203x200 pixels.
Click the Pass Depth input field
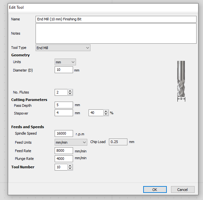(64, 105)
